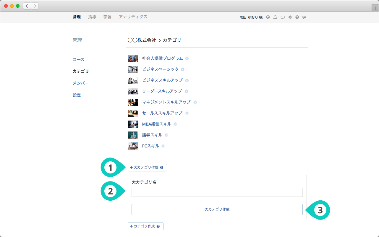Viewport: 379px width, 237px height.
Task: Click gear icon beside MBA経営スキル
Action: click(175, 124)
